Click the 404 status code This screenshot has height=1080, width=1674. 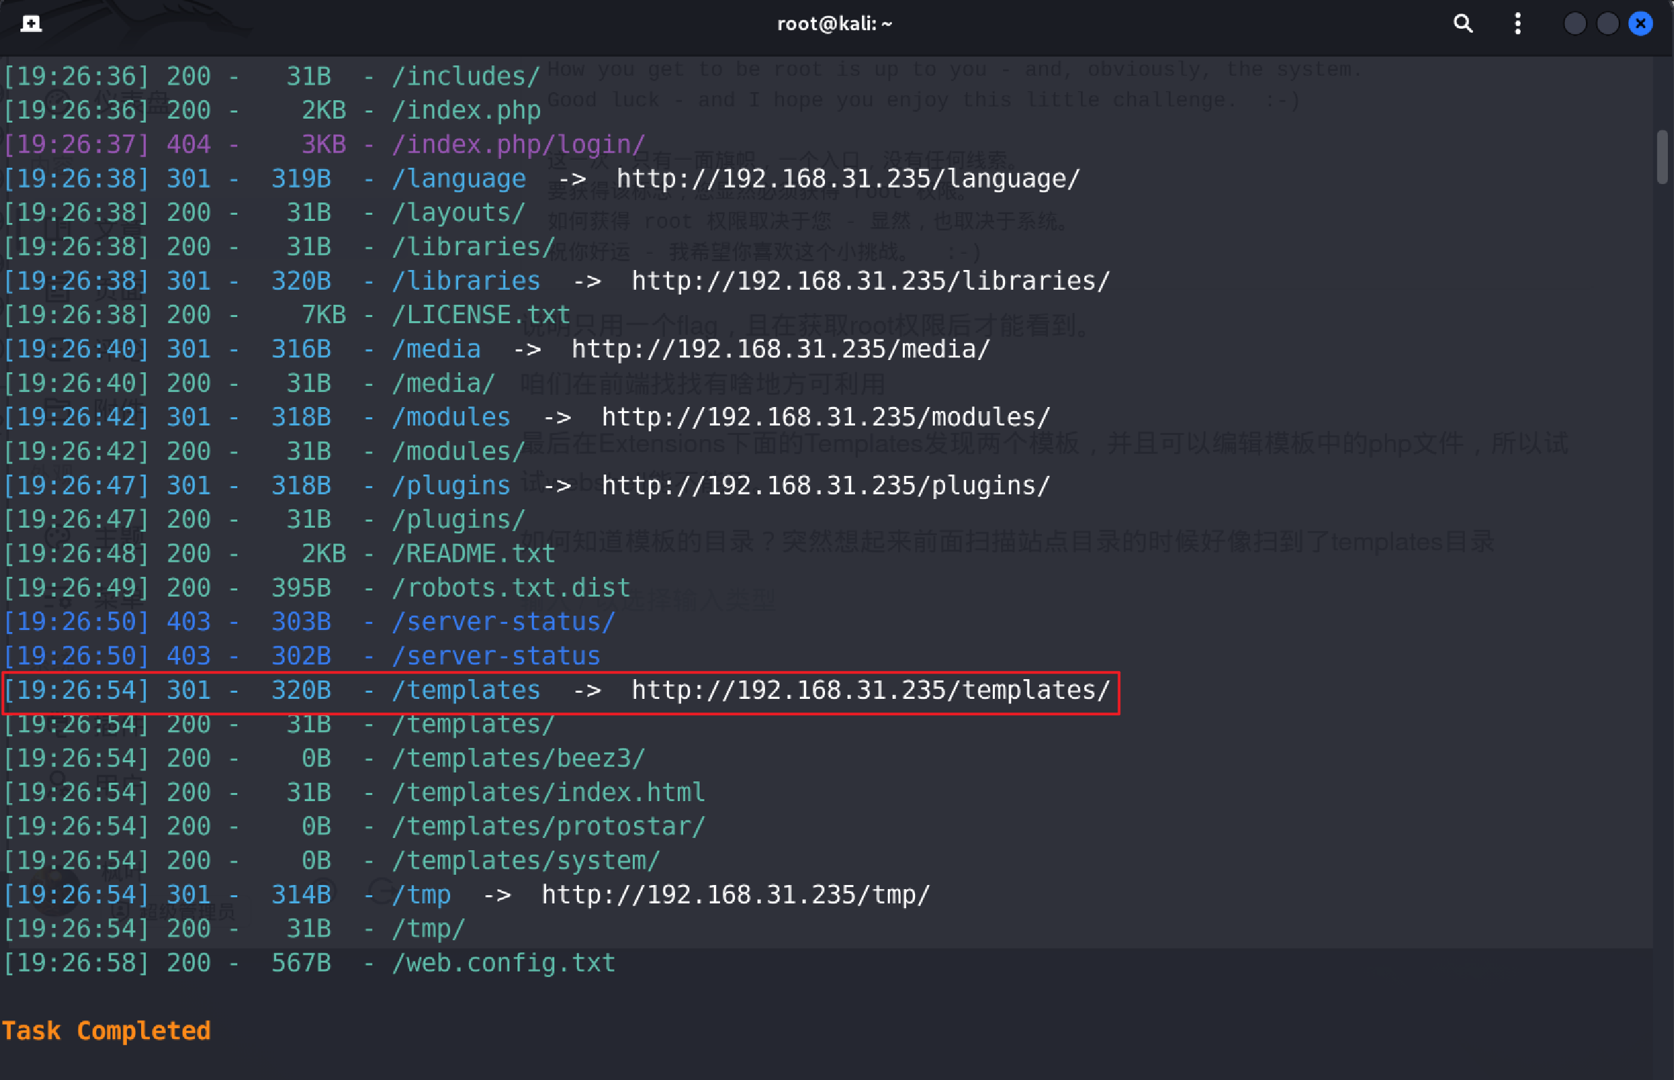(188, 145)
